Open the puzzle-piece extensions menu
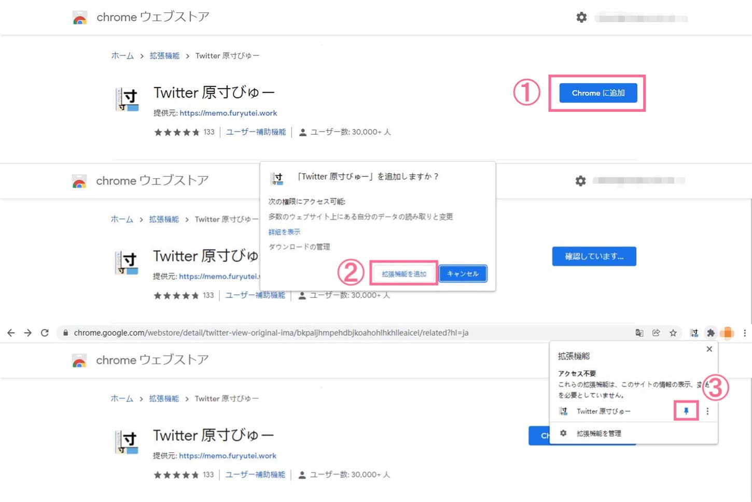This screenshot has width=752, height=502. tap(711, 333)
